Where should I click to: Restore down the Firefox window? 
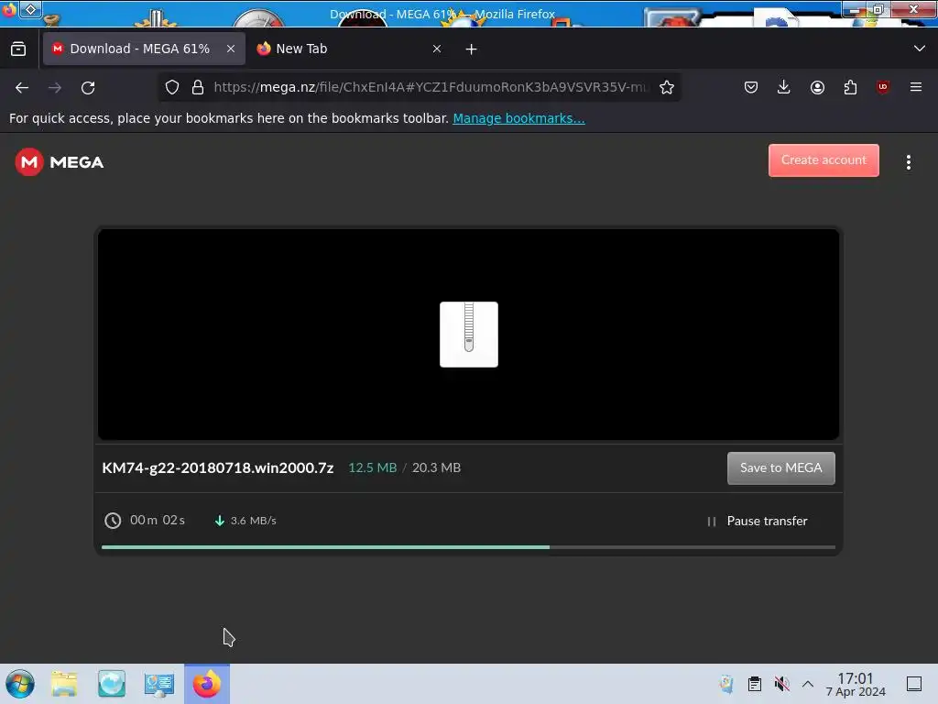pos(878,9)
